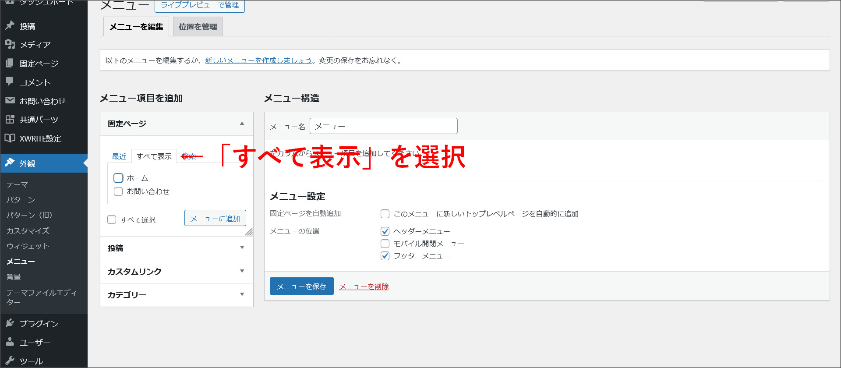Collapse the 固定ページ panel arrow
Screen dimensions: 841x368
242,124
